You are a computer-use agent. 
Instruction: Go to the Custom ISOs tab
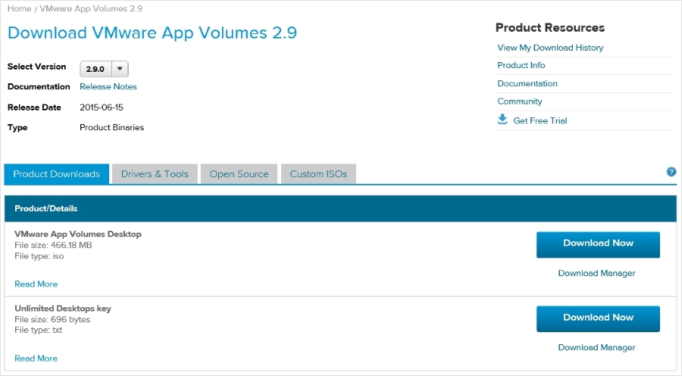point(318,174)
